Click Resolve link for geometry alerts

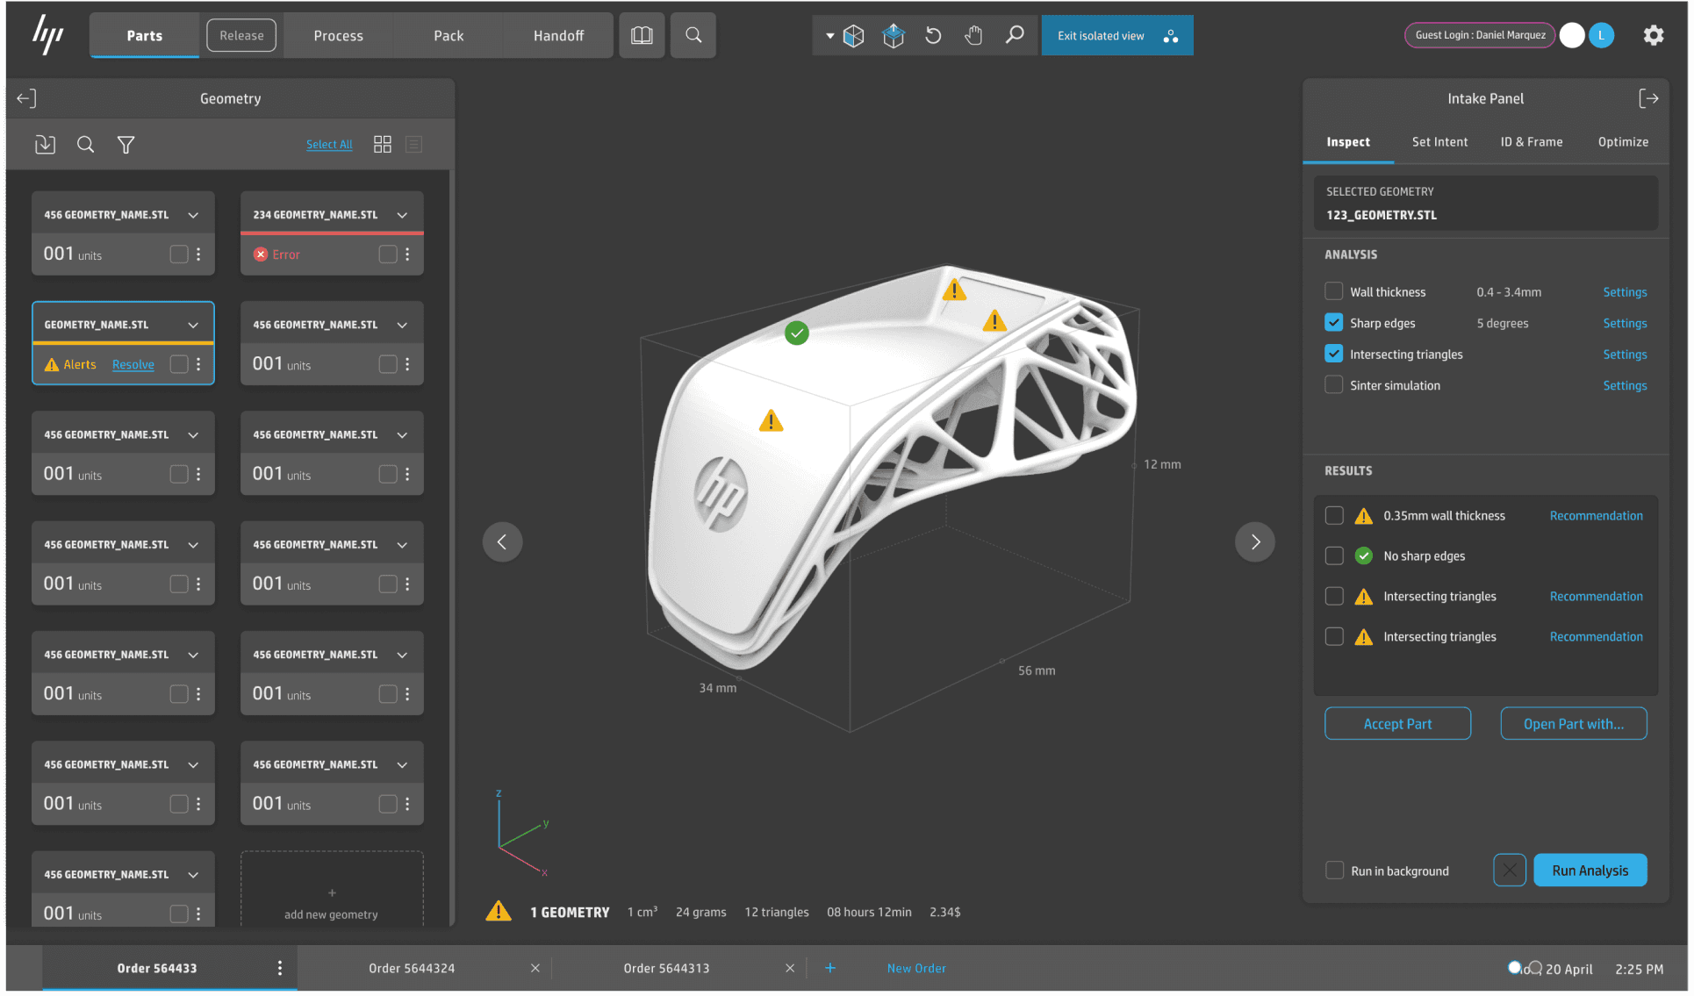point(134,364)
